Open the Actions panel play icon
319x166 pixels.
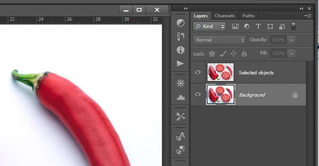pyautogui.click(x=181, y=64)
